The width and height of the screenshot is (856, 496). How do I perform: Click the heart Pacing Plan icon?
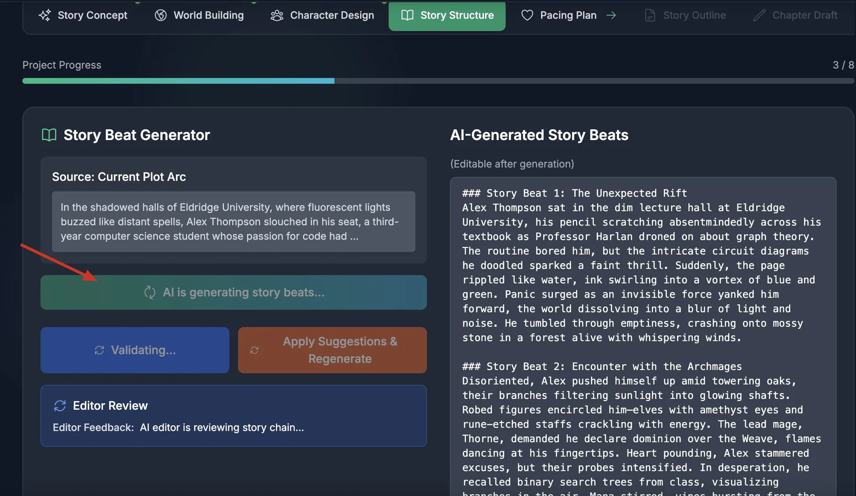pos(527,15)
